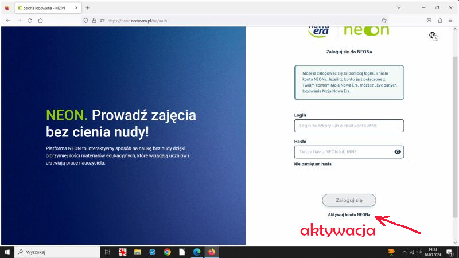459x258 pixels.
Task: Click the browser Back arrow
Action: [8, 21]
